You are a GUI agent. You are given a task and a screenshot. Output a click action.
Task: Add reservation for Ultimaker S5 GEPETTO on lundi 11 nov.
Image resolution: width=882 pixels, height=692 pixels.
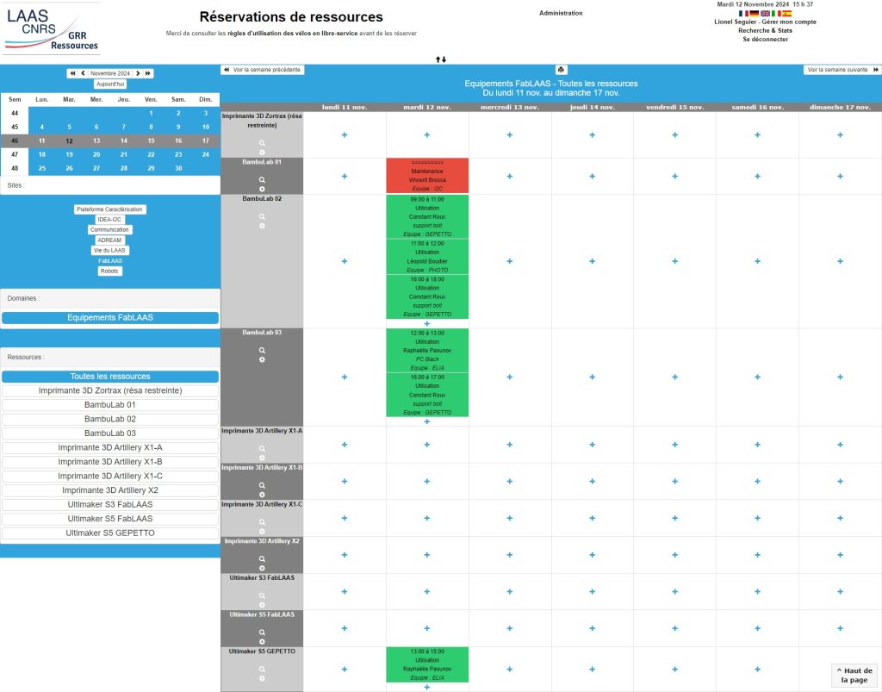pyautogui.click(x=345, y=669)
